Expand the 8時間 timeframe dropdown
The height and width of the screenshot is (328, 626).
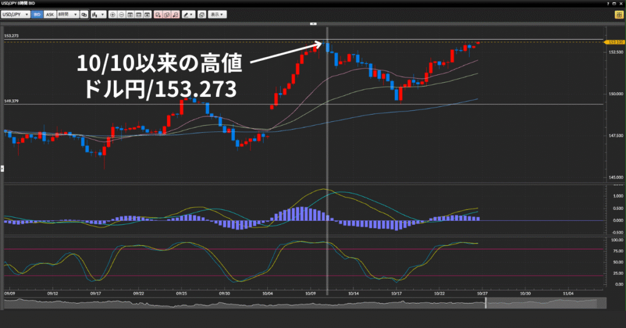pyautogui.click(x=67, y=13)
